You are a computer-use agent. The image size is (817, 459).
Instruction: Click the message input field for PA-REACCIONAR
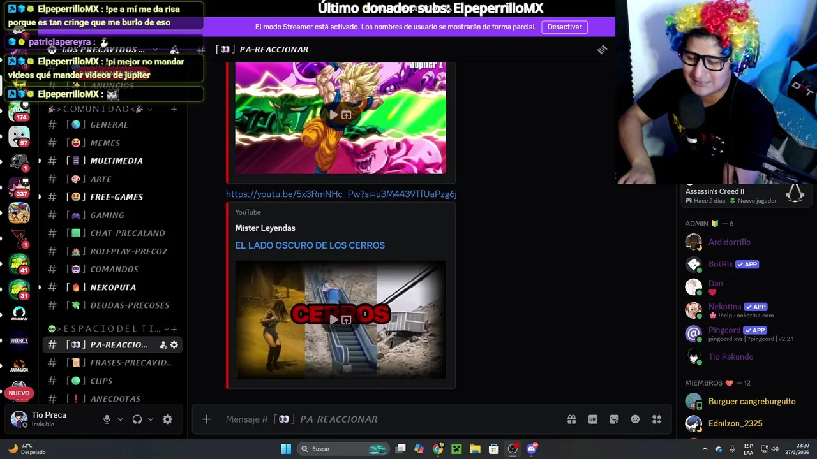(x=389, y=419)
